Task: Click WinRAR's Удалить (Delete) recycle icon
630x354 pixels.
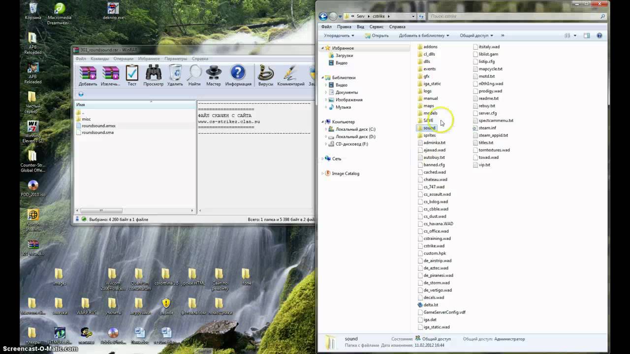Action: tap(175, 76)
